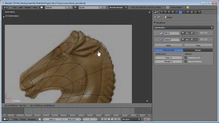Open the Render menu
This screenshot has height=123, width=219.
(x=28, y=8)
